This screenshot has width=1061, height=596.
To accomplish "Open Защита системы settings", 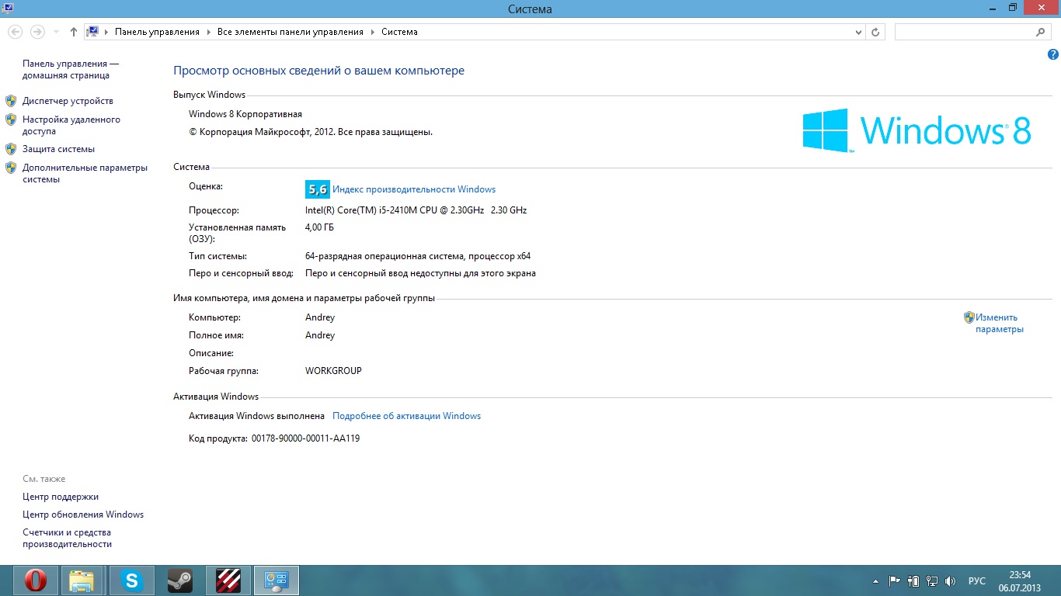I will [x=58, y=149].
